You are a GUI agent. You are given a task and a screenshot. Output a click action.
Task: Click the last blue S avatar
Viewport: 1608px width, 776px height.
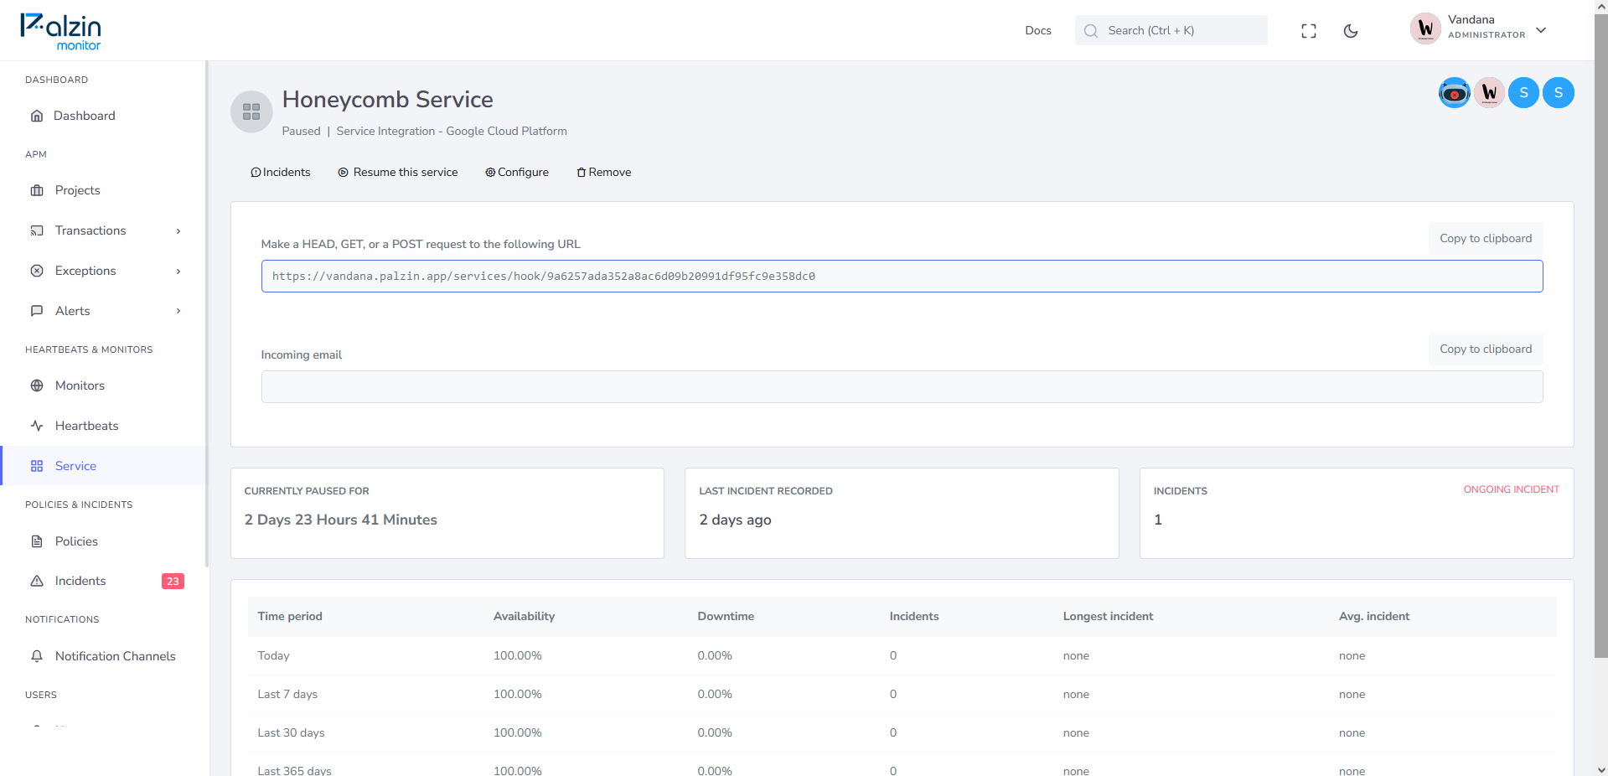click(1559, 92)
